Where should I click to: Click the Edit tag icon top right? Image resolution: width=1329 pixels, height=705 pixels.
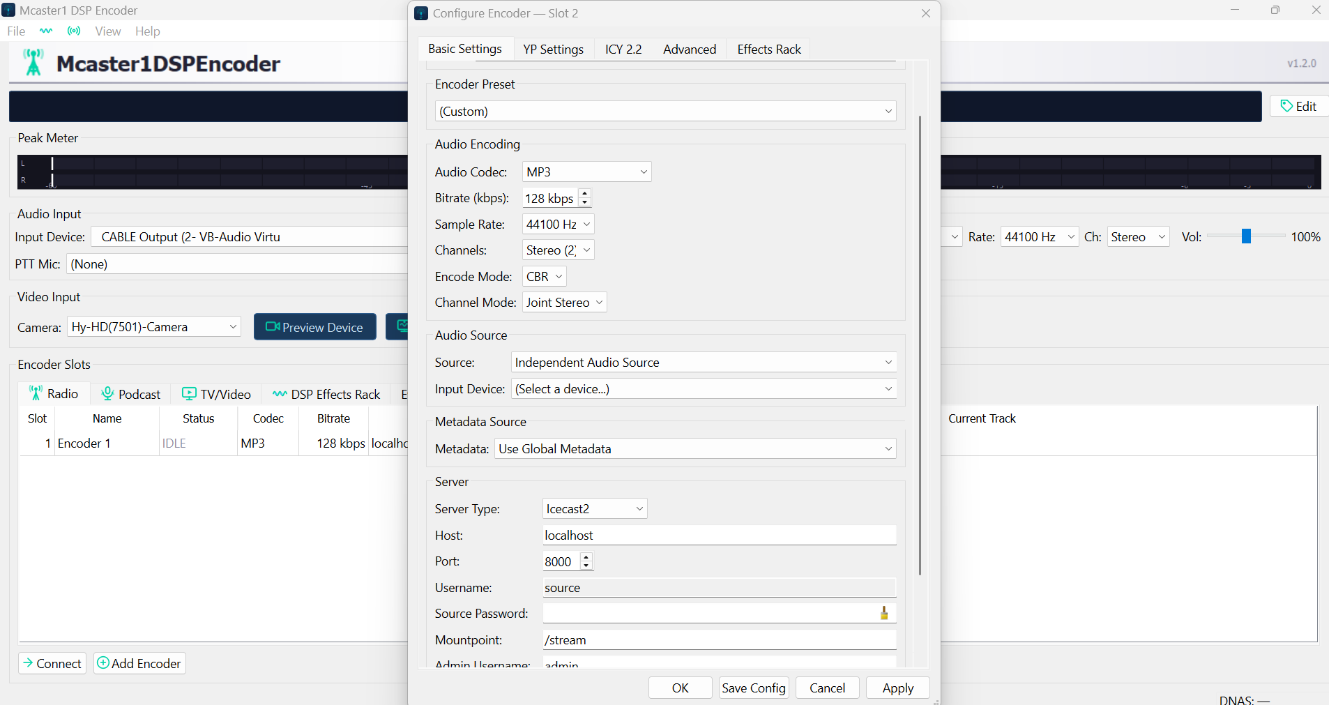[1287, 105]
